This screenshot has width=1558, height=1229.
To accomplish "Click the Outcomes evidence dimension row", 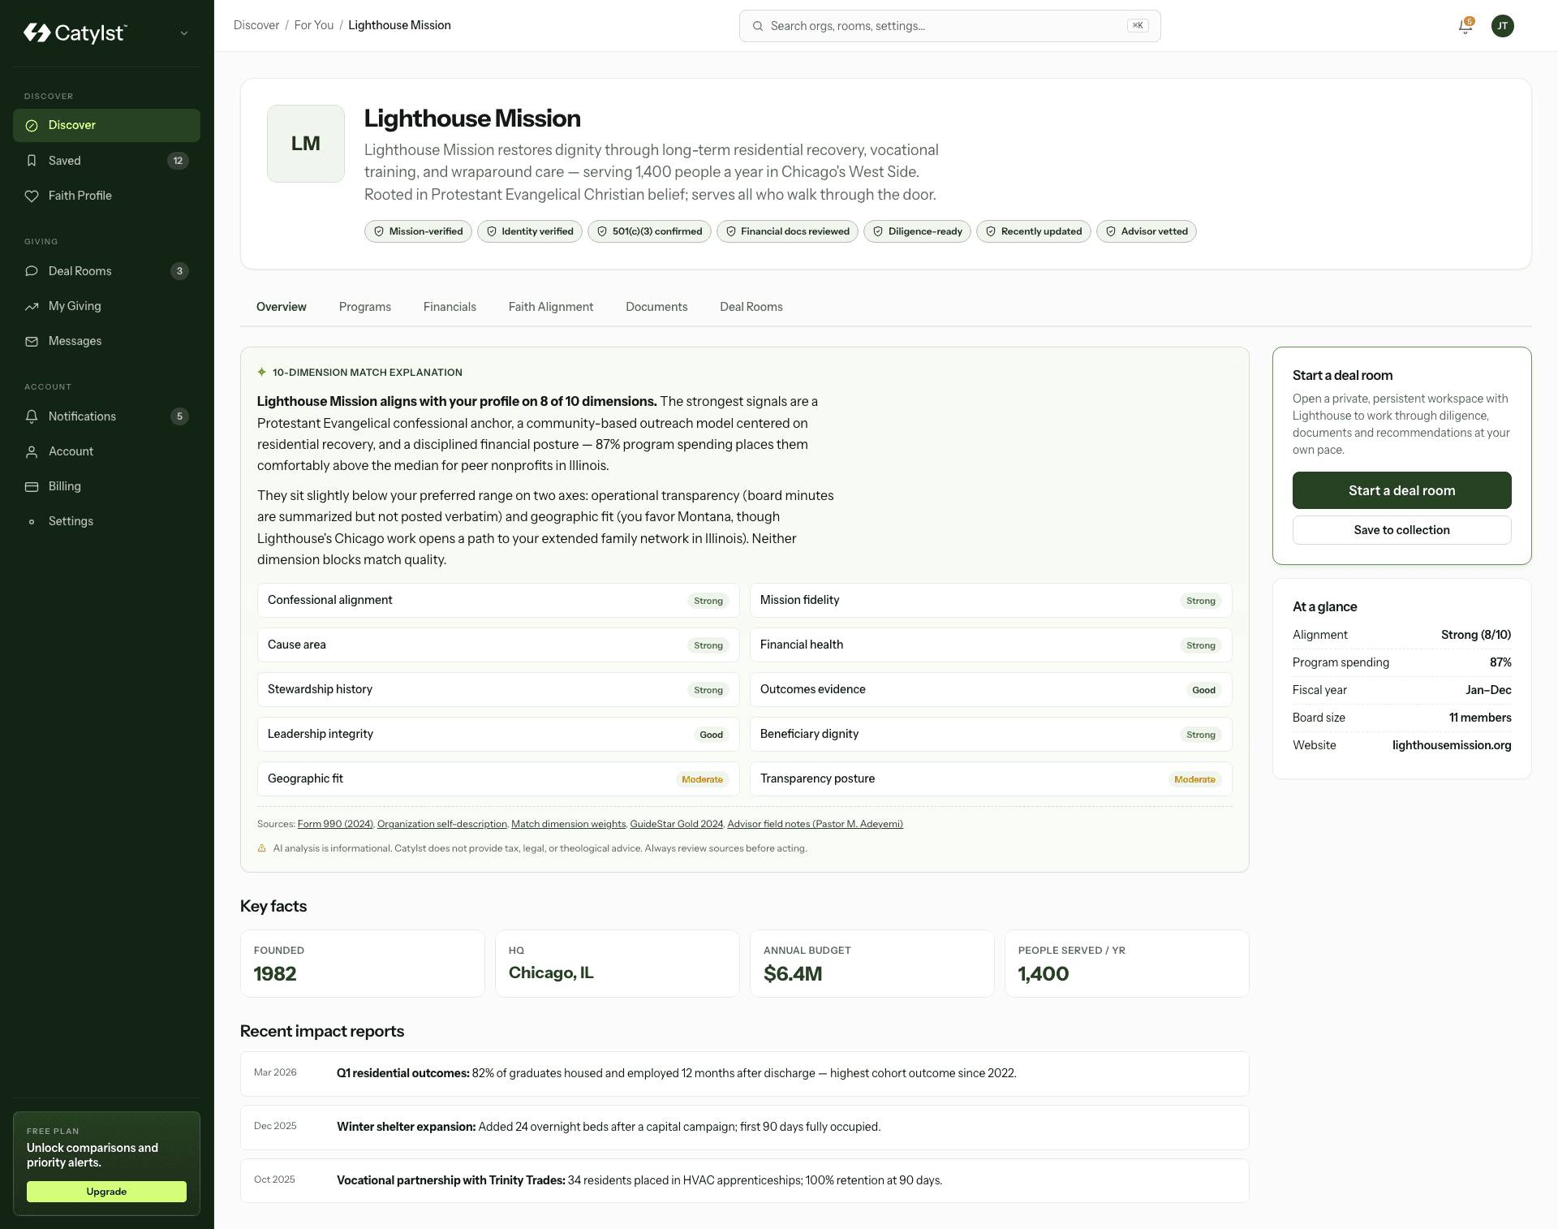I will (991, 690).
